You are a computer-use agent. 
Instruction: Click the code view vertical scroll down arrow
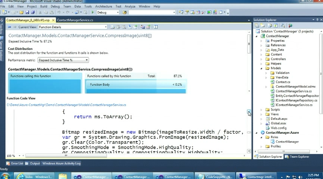tap(249, 151)
